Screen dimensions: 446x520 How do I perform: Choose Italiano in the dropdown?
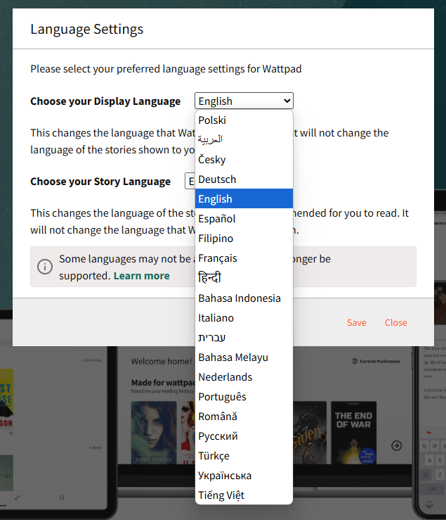click(x=244, y=318)
